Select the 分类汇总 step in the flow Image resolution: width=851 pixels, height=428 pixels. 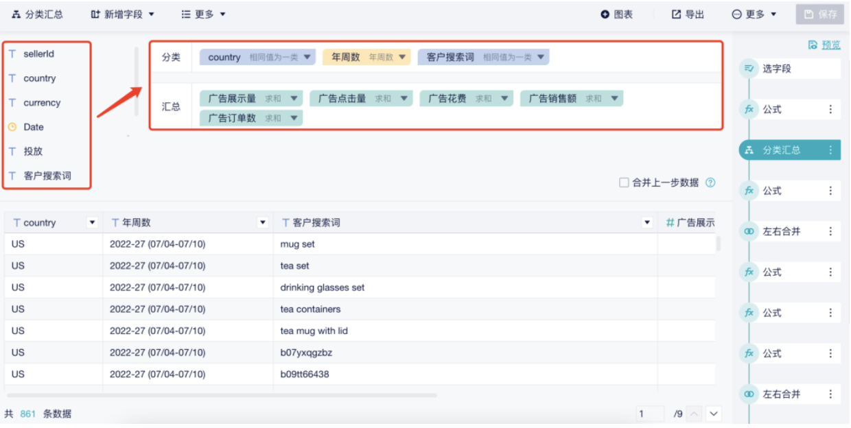click(x=789, y=150)
